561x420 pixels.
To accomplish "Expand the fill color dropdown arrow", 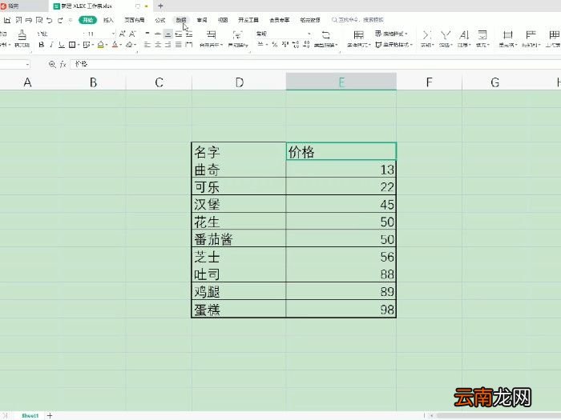I will pyautogui.click(x=107, y=45).
